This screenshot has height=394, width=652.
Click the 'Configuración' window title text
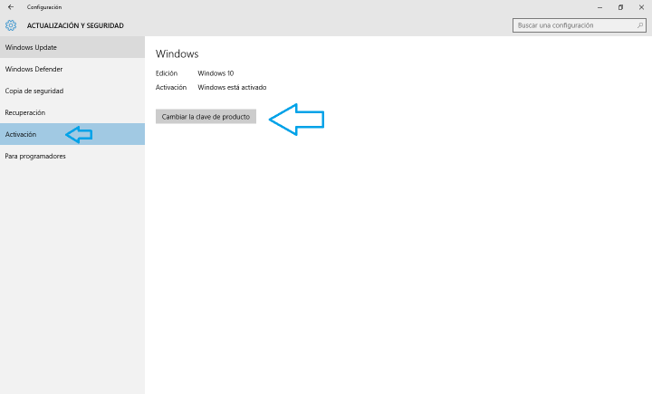pyautogui.click(x=44, y=7)
